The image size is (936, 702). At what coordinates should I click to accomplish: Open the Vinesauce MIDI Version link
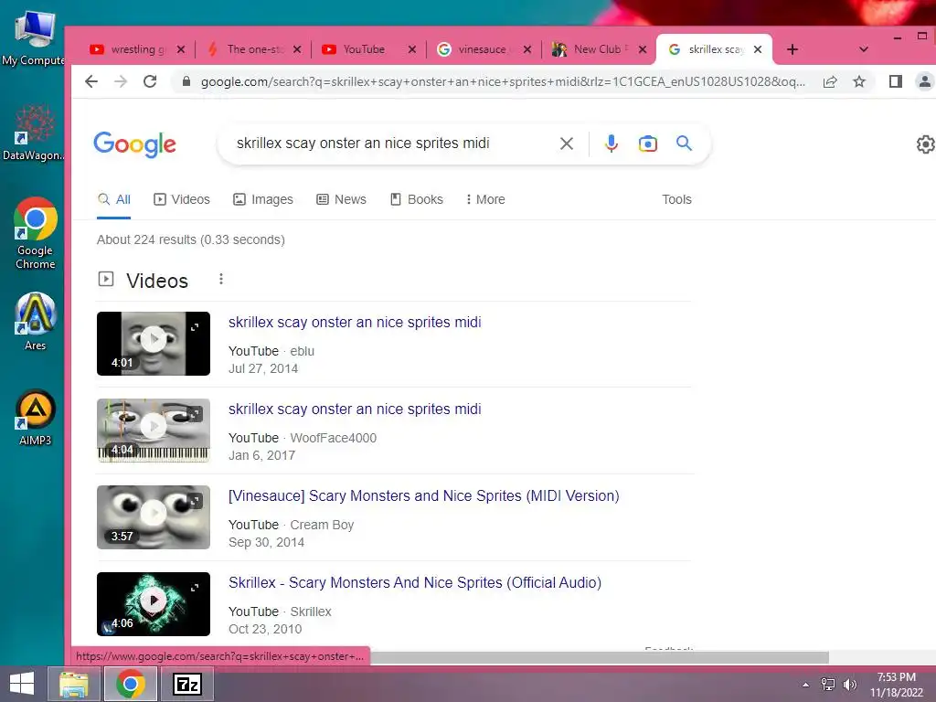pyautogui.click(x=424, y=496)
